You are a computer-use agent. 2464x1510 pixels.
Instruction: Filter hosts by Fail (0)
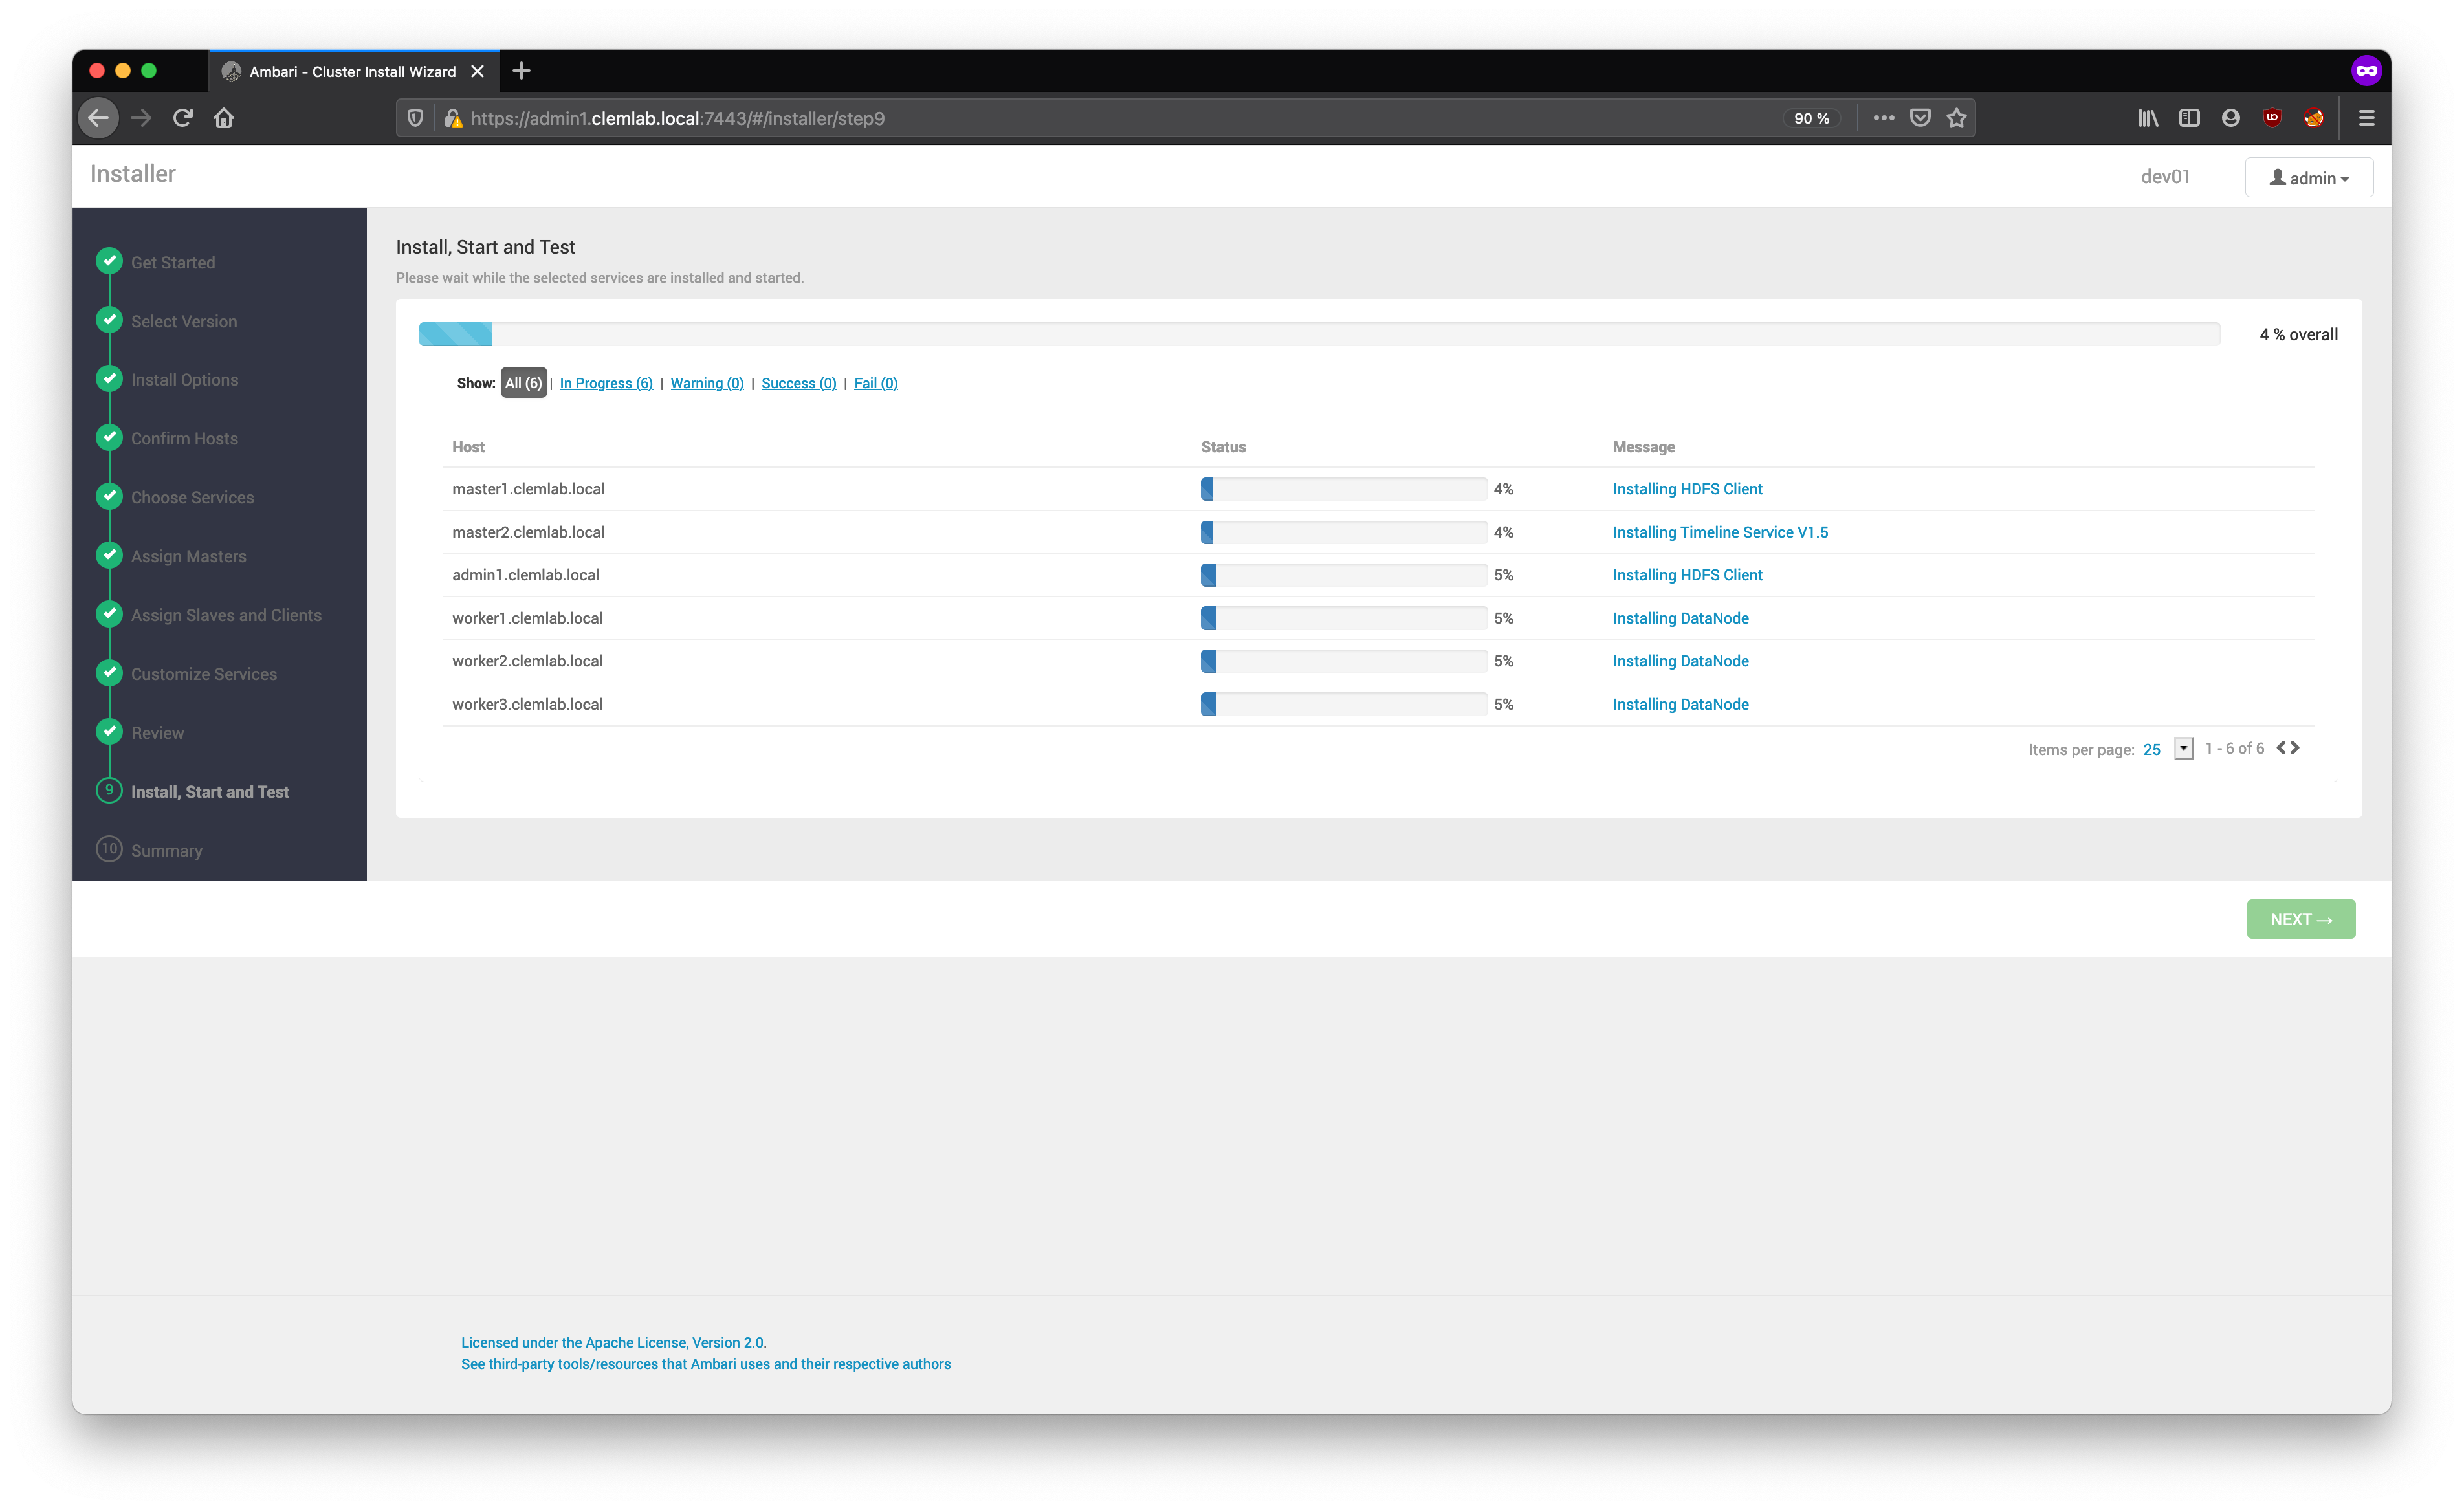point(875,383)
